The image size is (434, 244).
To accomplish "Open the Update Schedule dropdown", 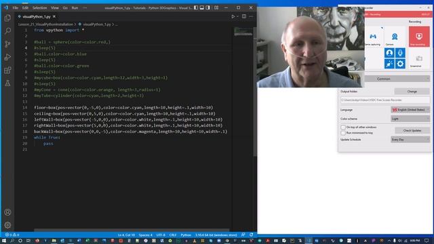I will point(410,140).
